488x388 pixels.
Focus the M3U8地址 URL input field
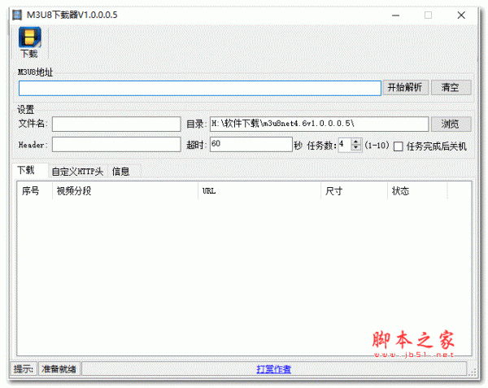pyautogui.click(x=200, y=88)
